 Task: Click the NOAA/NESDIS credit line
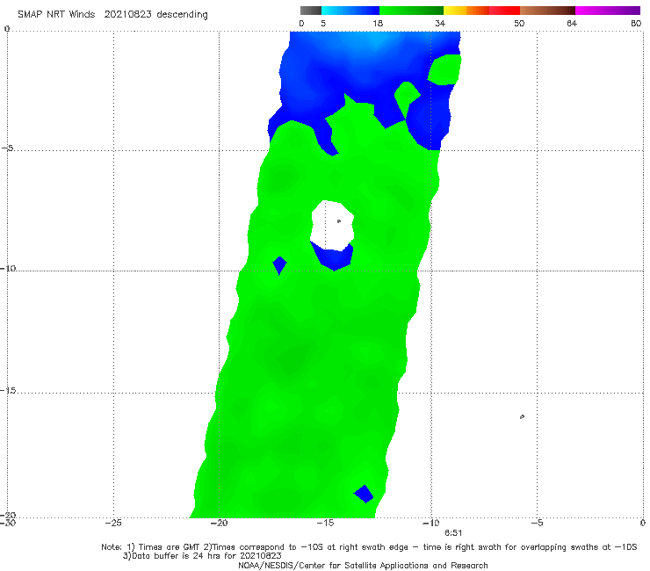click(363, 566)
